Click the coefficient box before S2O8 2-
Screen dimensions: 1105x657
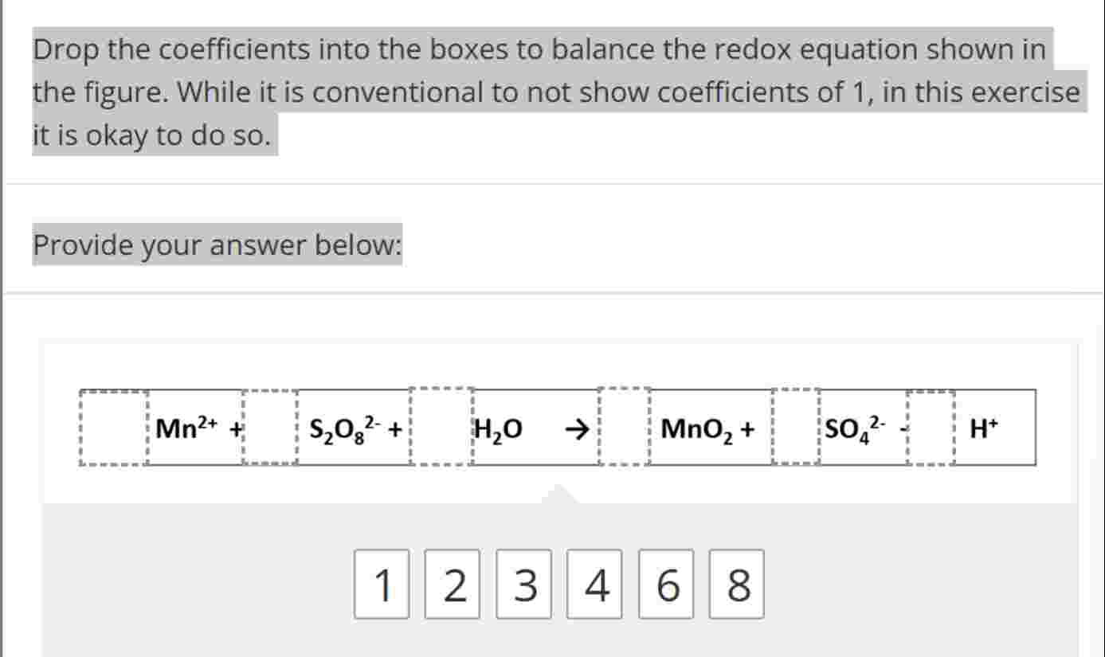tap(268, 428)
